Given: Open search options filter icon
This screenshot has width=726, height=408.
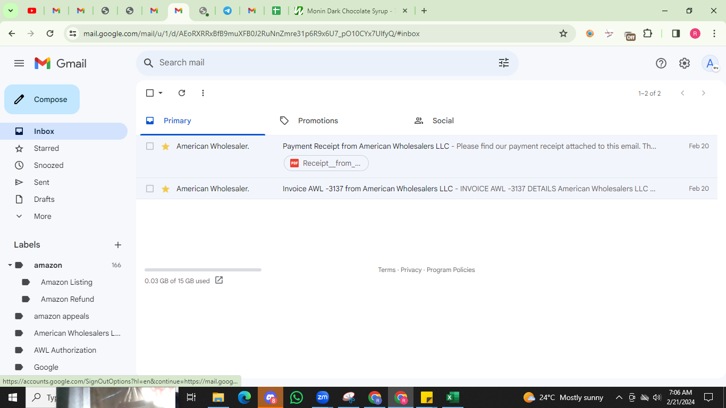Looking at the screenshot, I should [504, 63].
